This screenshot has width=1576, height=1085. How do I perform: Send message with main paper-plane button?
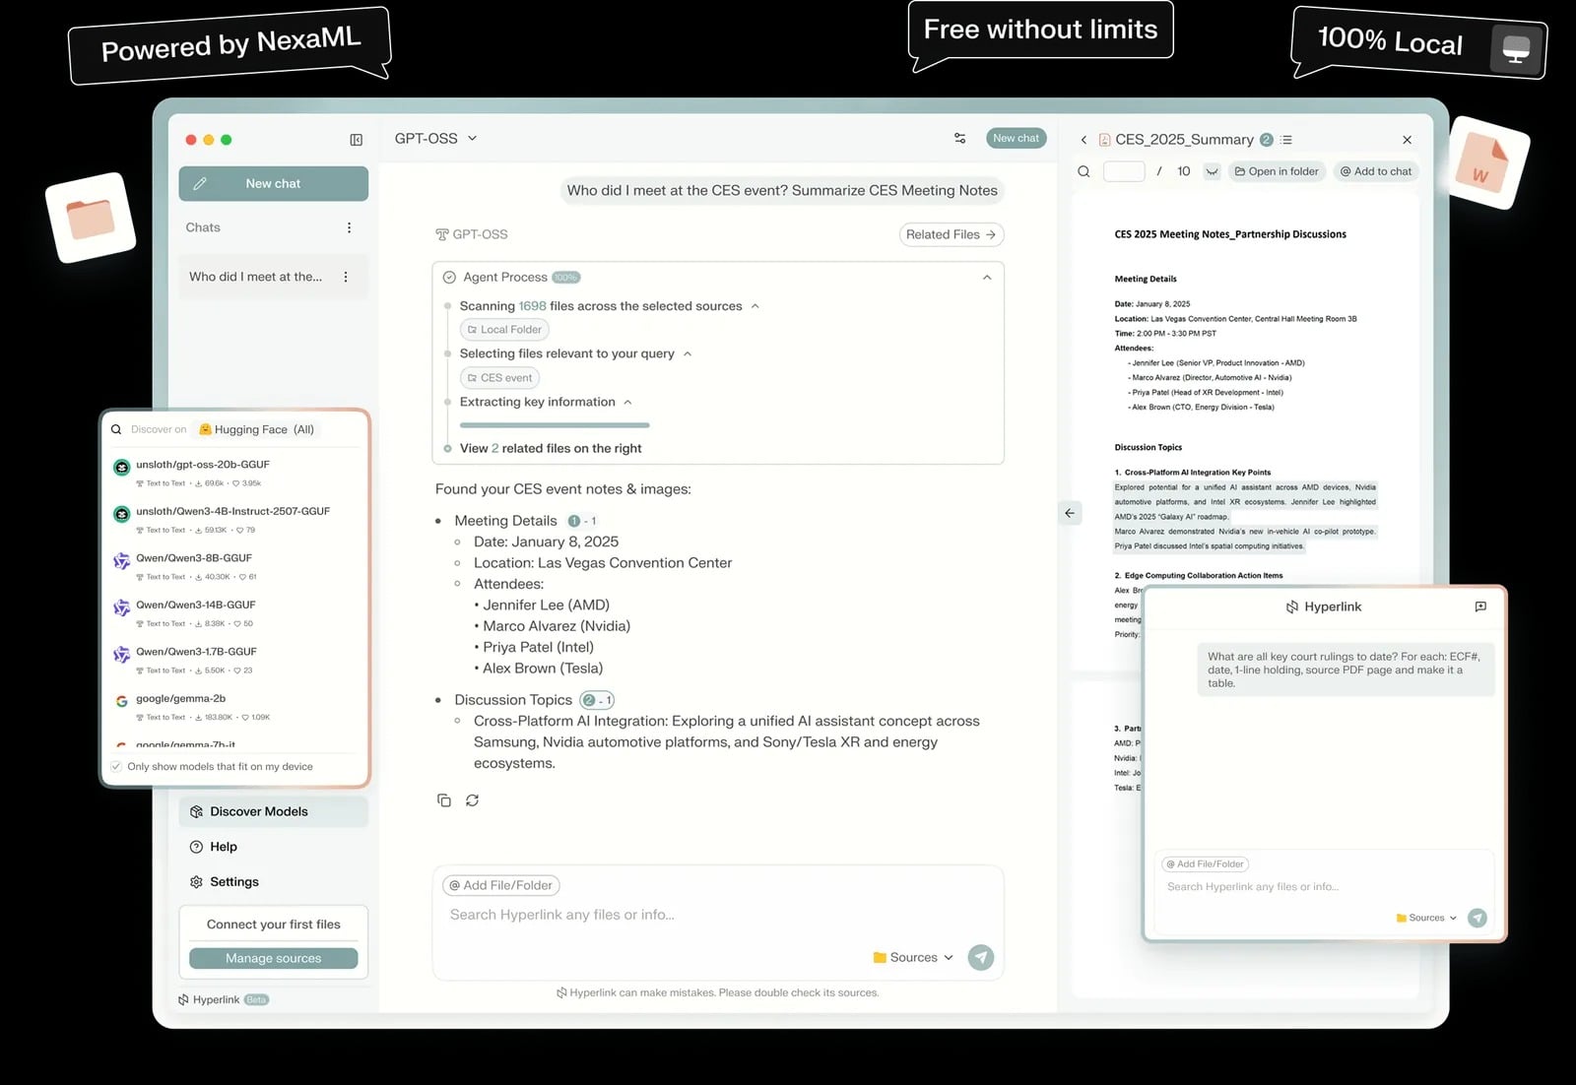click(x=980, y=957)
